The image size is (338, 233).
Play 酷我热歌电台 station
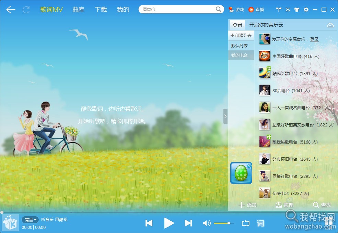[295, 142]
